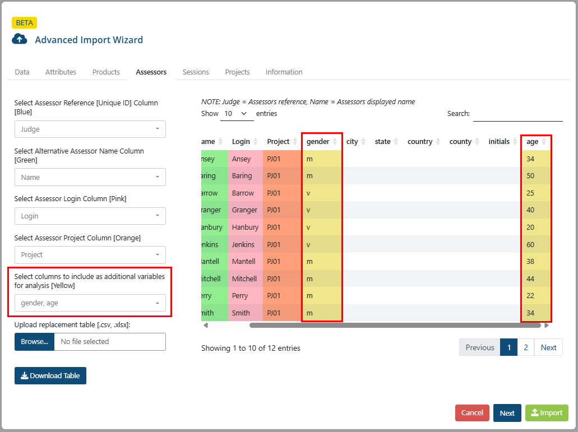The height and width of the screenshot is (432, 578).
Task: Click the sort arrows on the Login column
Action: pos(256,141)
